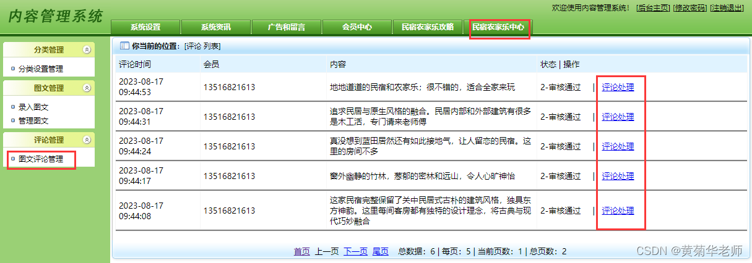Collapse the 图文管理 panel chevron
Image resolution: width=752 pixels, height=263 pixels.
(87, 88)
